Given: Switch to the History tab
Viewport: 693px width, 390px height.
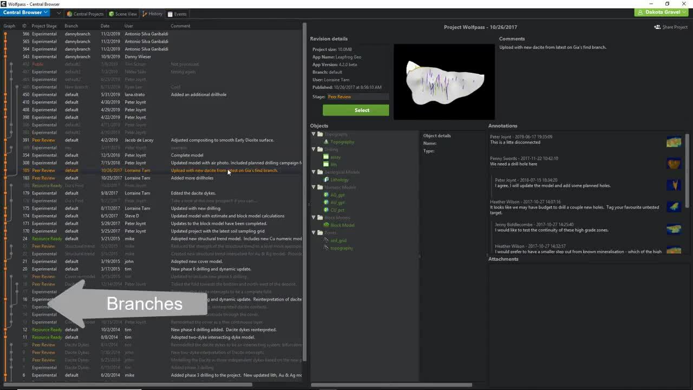Looking at the screenshot, I should tap(152, 14).
